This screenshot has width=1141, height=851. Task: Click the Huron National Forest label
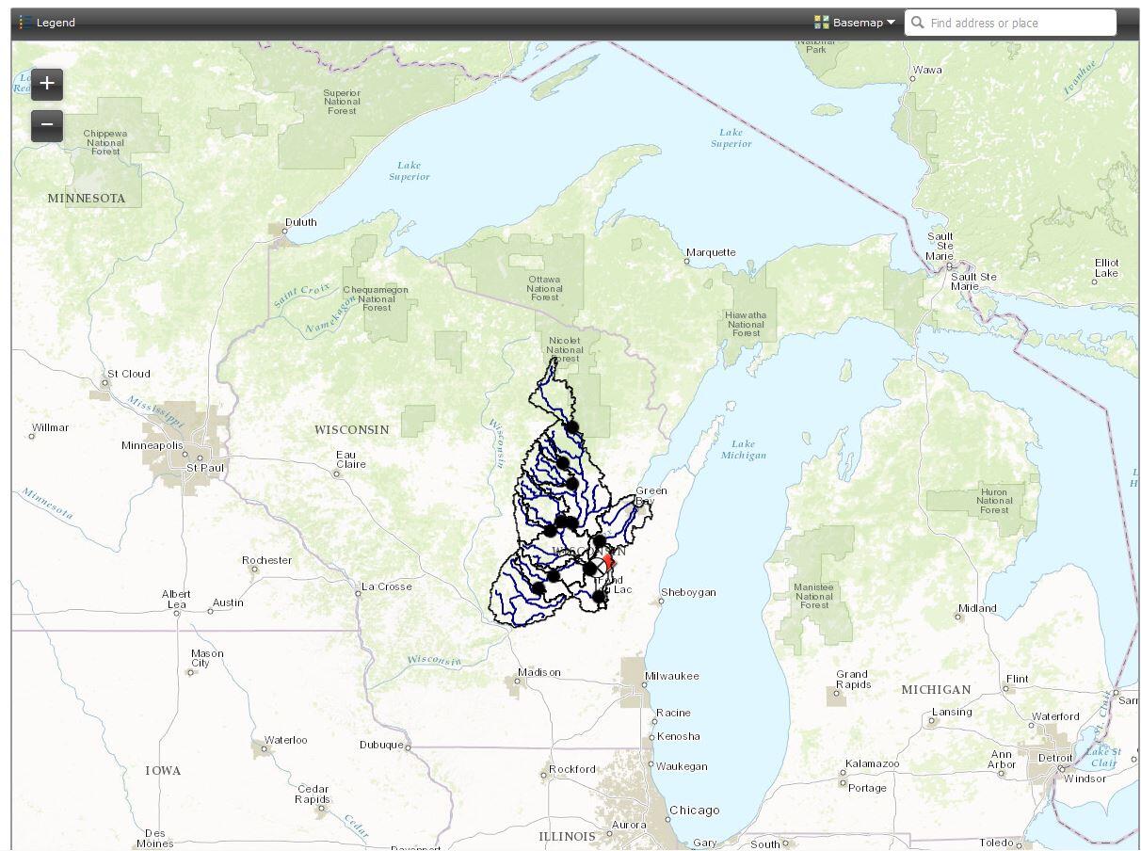pos(994,501)
